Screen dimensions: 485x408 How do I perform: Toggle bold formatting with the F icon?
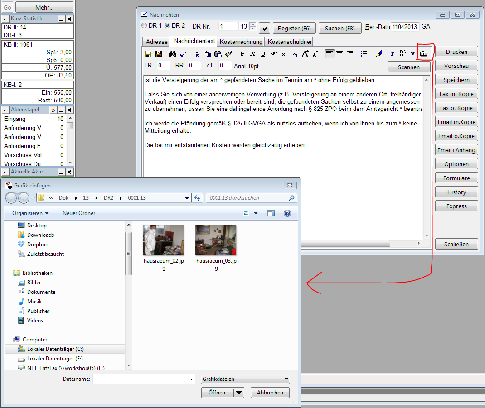tap(242, 54)
